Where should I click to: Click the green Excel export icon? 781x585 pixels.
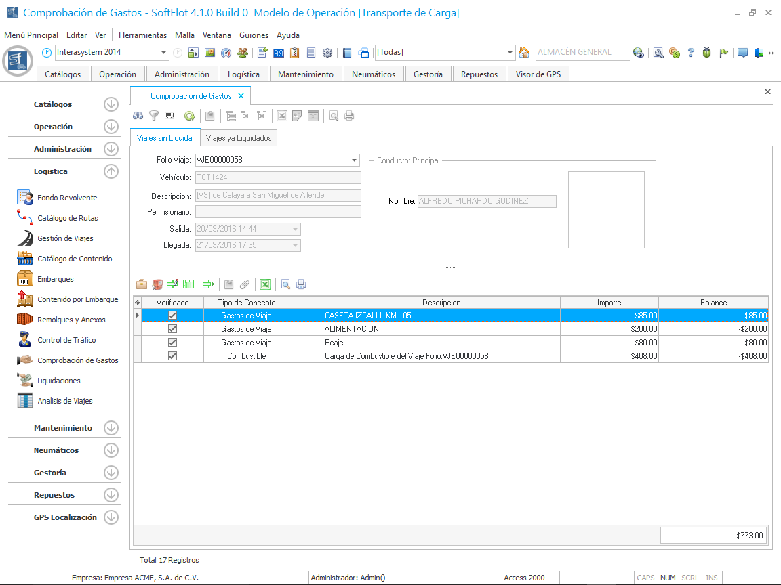pyautogui.click(x=266, y=284)
